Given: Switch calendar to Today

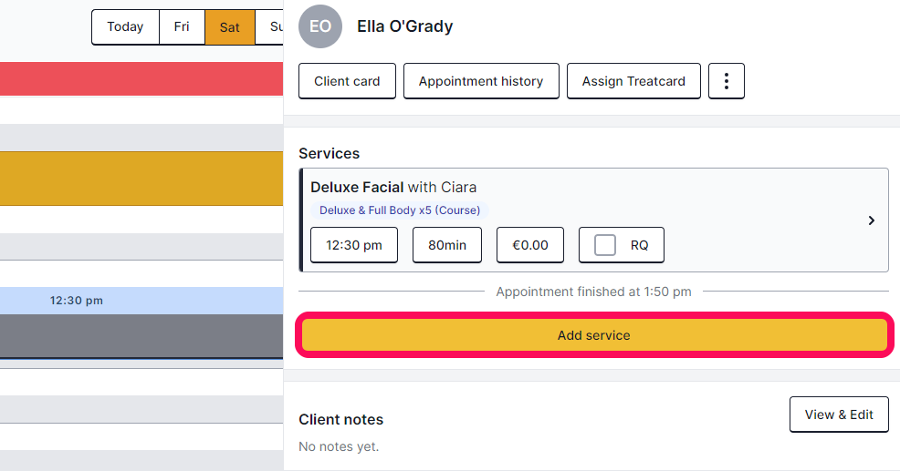Looking at the screenshot, I should tap(125, 27).
